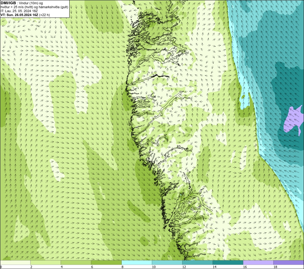Click the "DMI/IGB" title text
This screenshot has width=304, height=269.
(8, 3)
